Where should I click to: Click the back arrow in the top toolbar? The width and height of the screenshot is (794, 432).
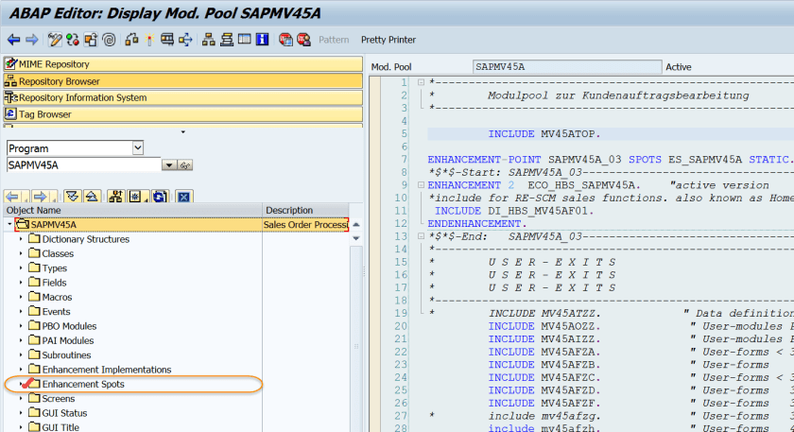[x=13, y=40]
